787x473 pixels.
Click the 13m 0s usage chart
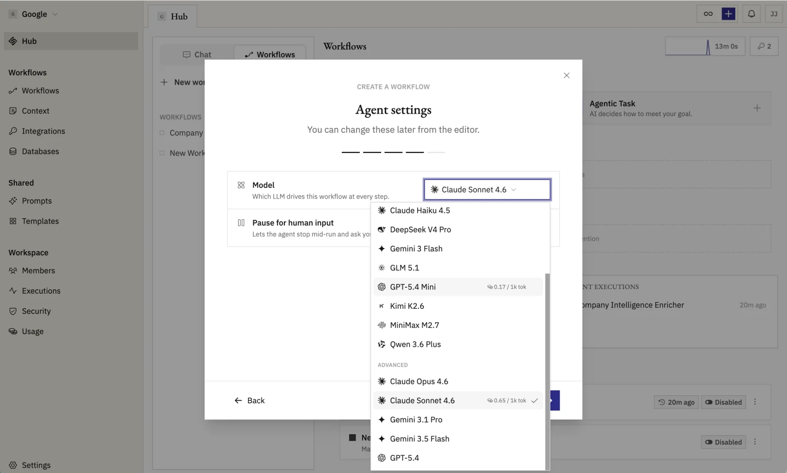point(705,46)
